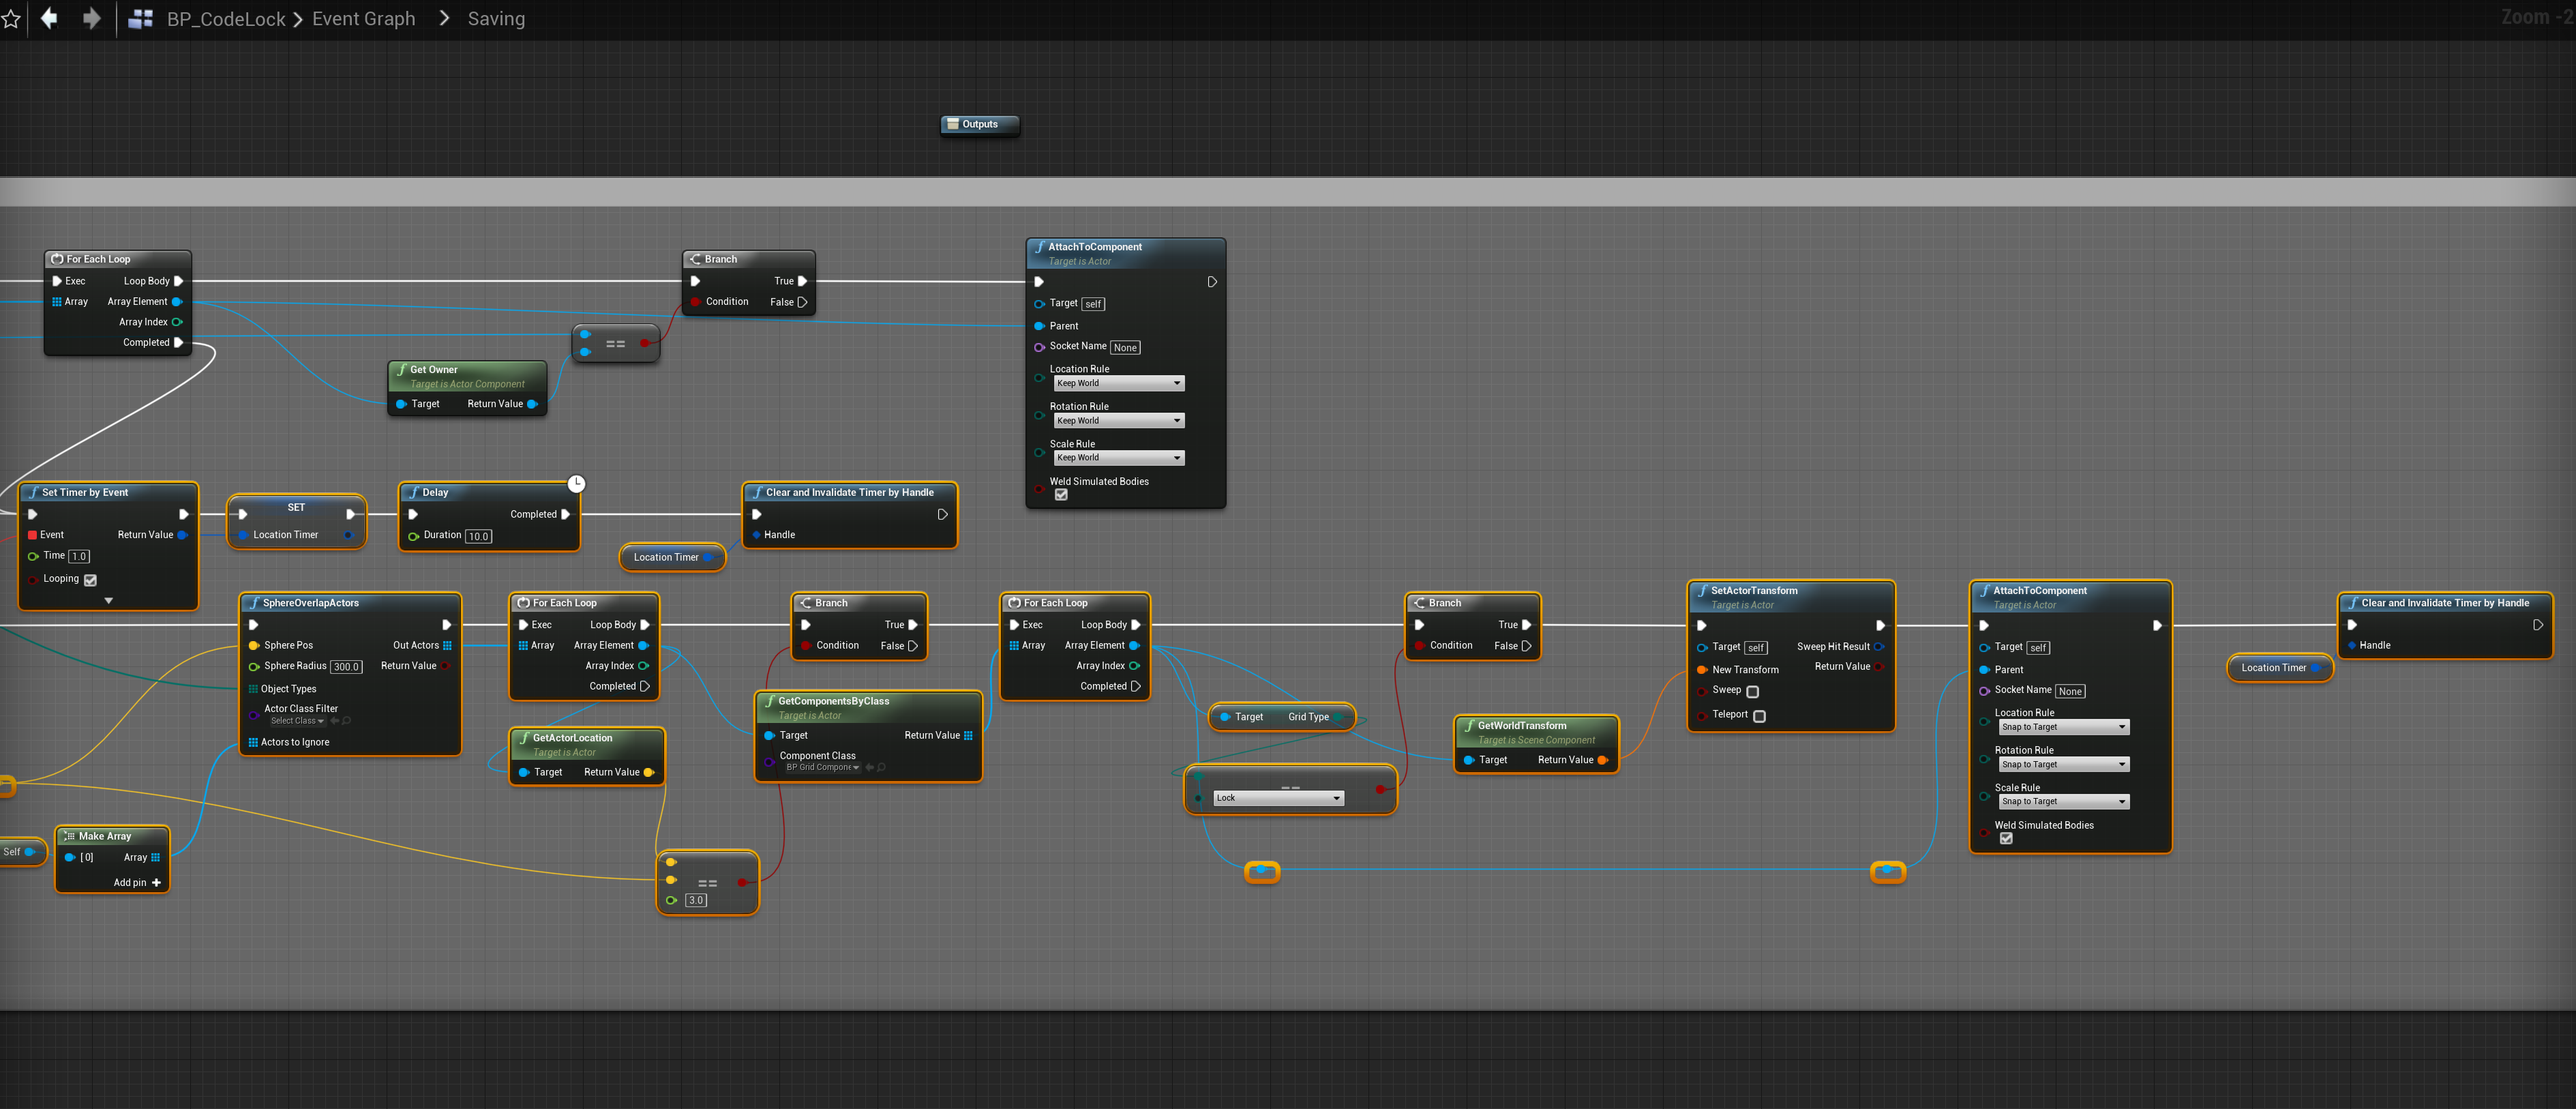Open the Lock enum dropdown on equals node
Screen dimensions: 2576x1109
(1278, 798)
